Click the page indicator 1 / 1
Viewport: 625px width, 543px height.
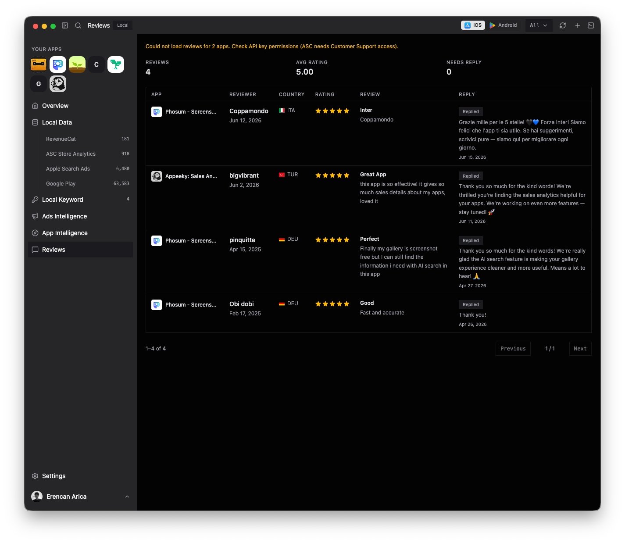(550, 349)
